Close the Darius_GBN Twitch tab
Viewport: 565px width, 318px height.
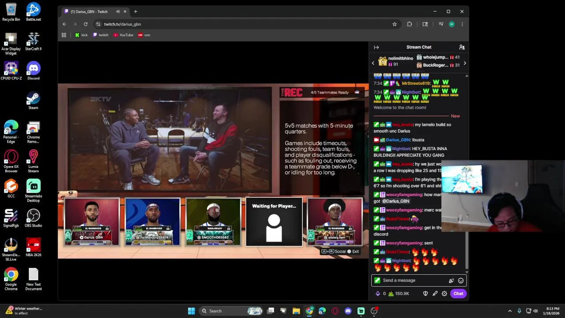pos(125,11)
